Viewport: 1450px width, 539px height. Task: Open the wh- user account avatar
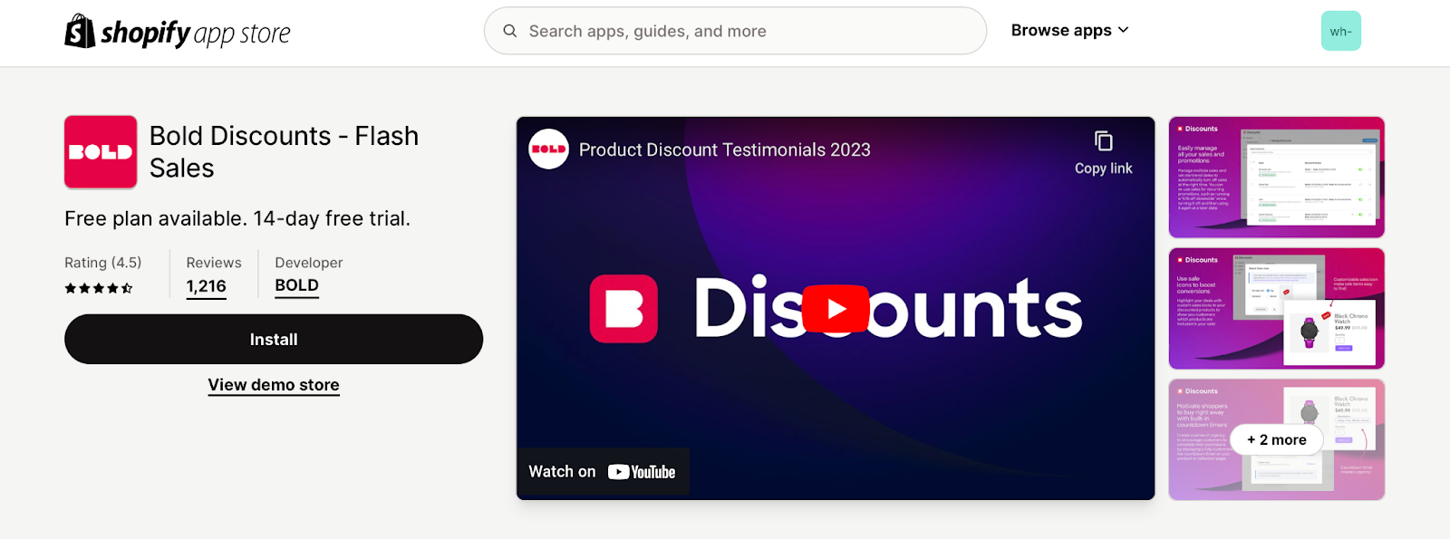coord(1340,31)
